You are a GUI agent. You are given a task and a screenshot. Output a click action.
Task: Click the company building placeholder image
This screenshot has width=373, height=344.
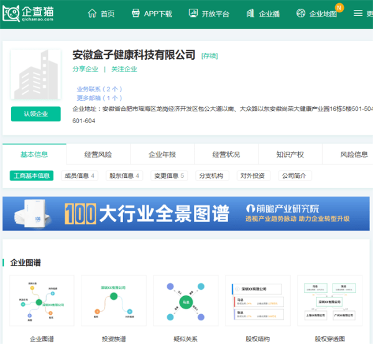click(36, 74)
